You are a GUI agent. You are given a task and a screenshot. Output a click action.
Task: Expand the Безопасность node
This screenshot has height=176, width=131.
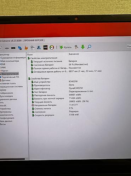[7, 115]
